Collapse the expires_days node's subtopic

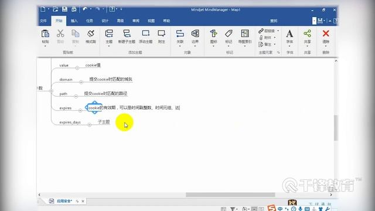(x=89, y=125)
